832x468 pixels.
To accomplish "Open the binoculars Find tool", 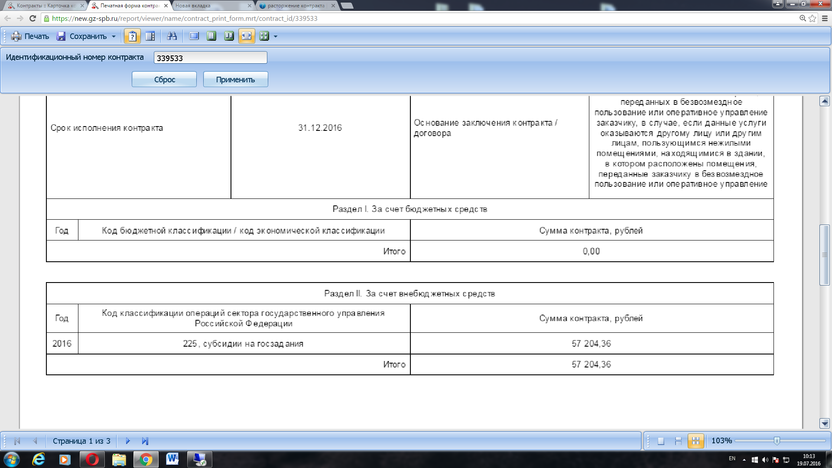I will tap(172, 36).
